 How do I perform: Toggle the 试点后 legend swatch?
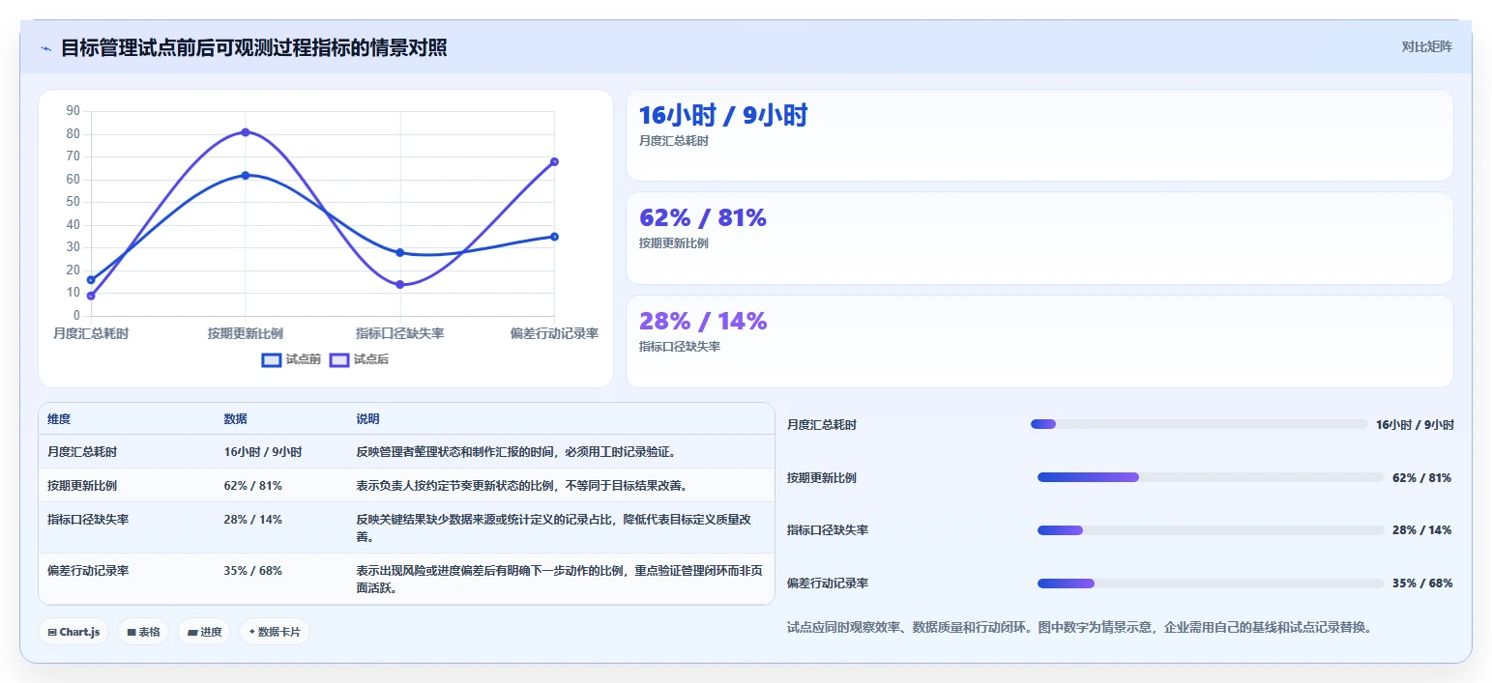point(339,359)
